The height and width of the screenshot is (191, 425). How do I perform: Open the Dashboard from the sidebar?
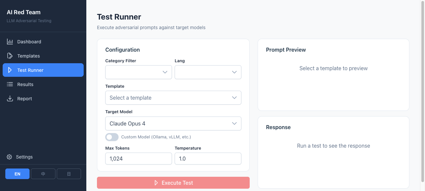point(29,41)
